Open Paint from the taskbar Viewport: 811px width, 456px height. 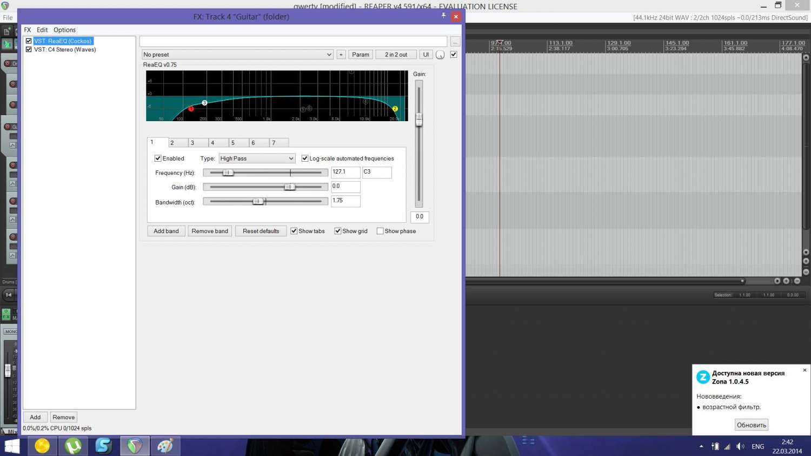(x=165, y=446)
